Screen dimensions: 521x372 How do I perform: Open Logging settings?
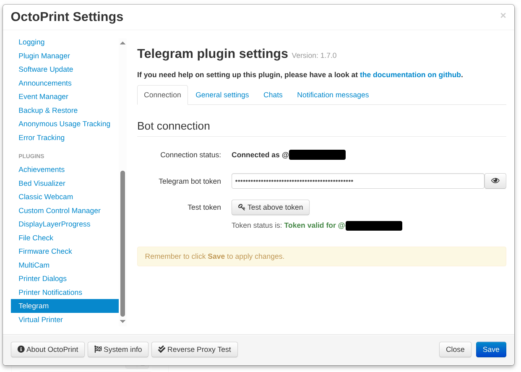tap(31, 42)
